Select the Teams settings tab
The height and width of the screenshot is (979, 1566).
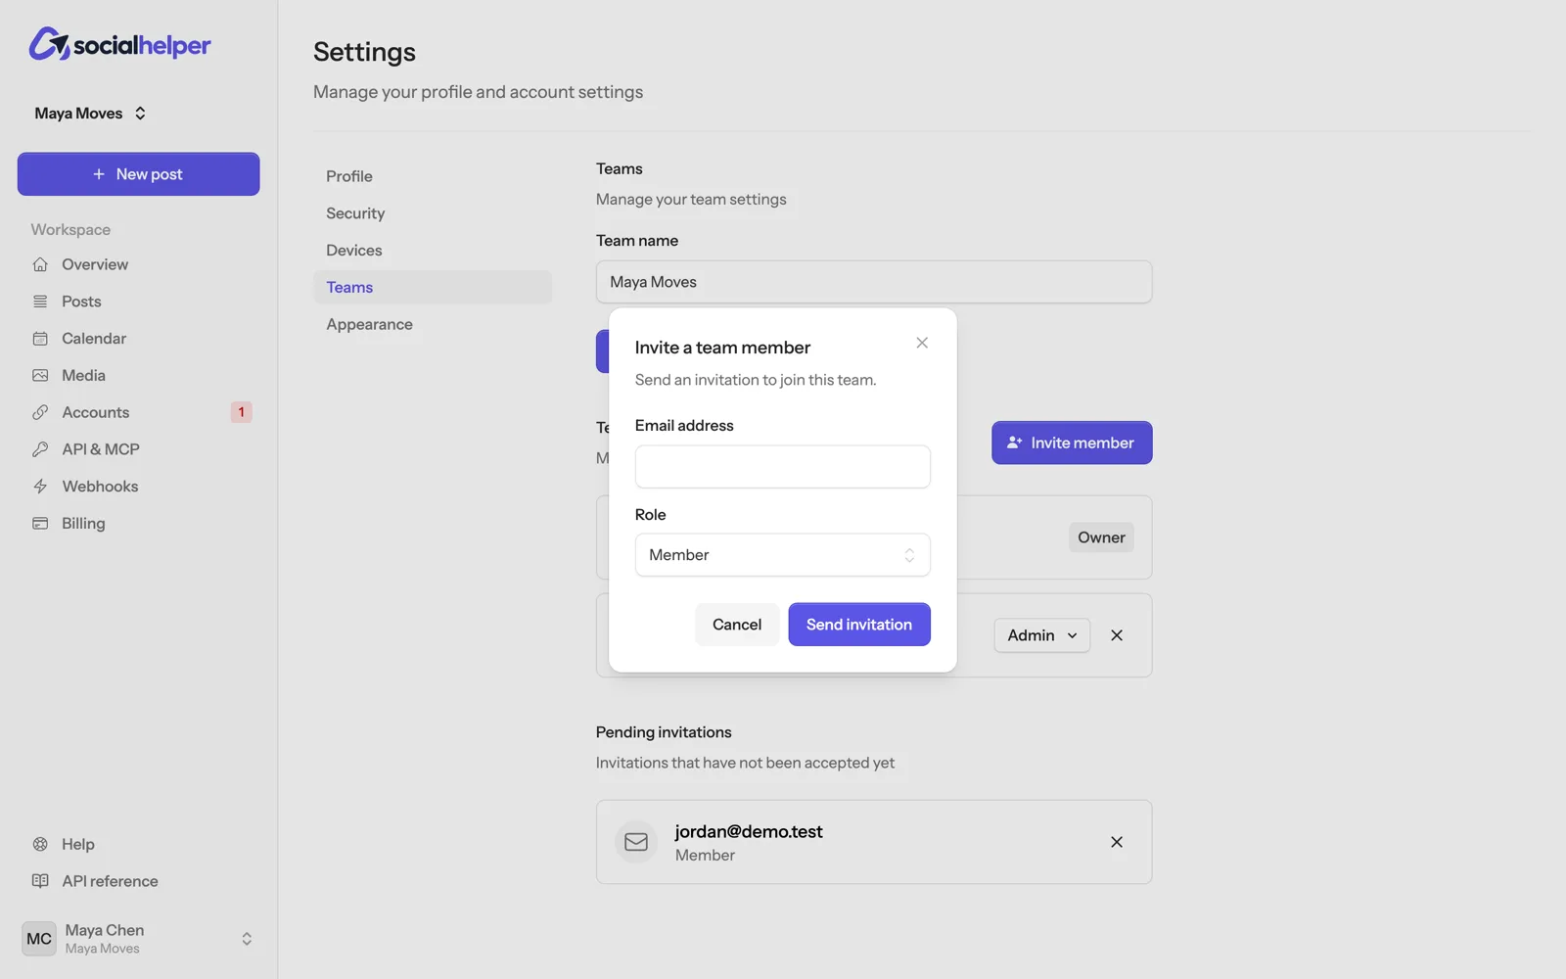(x=433, y=287)
